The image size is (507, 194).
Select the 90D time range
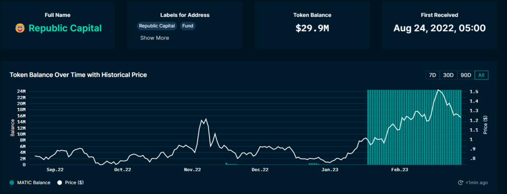pyautogui.click(x=465, y=75)
